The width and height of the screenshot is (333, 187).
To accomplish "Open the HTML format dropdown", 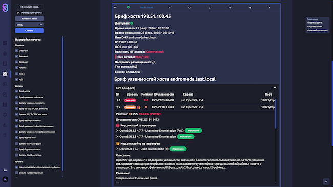I will [29, 25].
